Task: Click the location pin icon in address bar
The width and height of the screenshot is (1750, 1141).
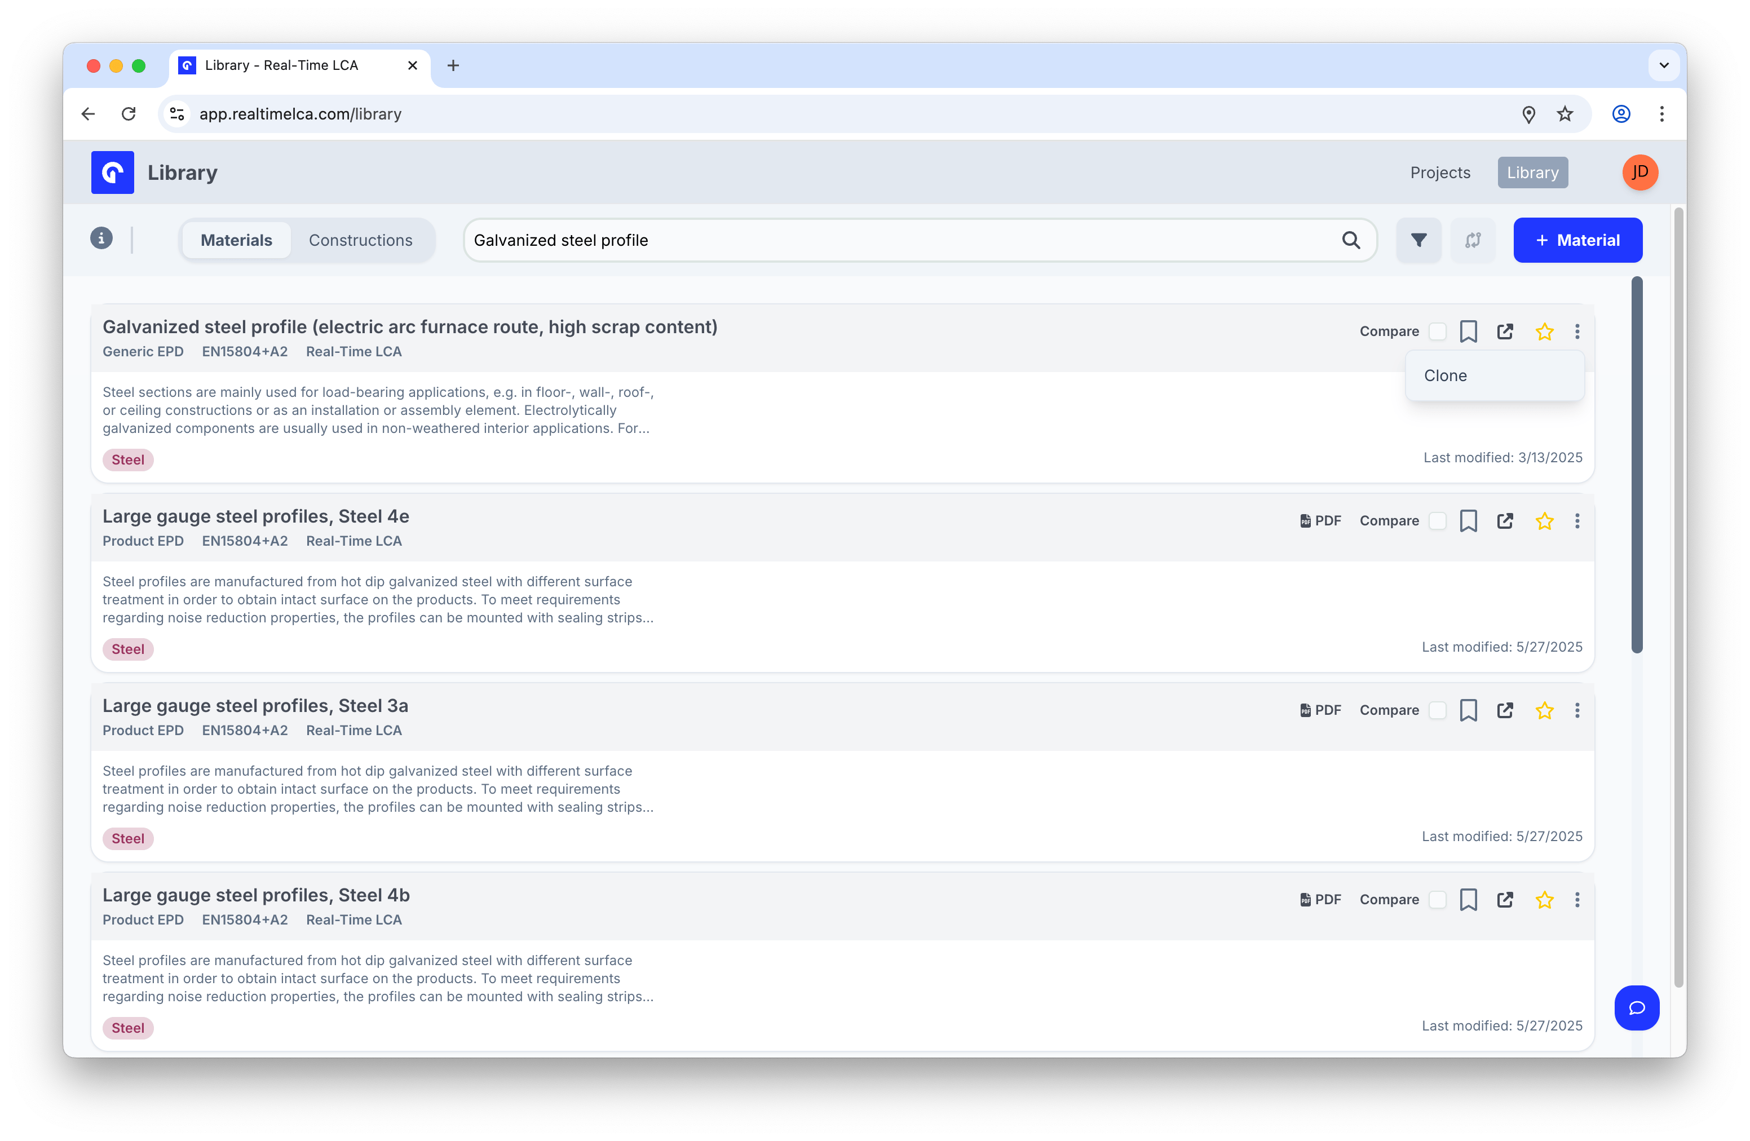Action: pos(1528,114)
